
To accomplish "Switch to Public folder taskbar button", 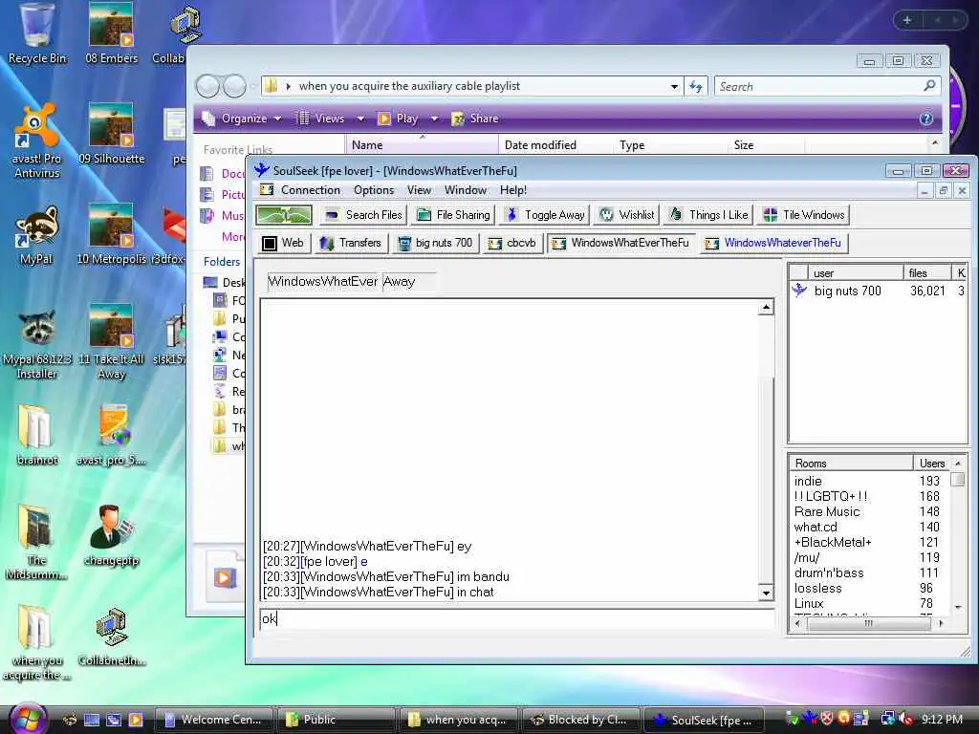I will [336, 720].
